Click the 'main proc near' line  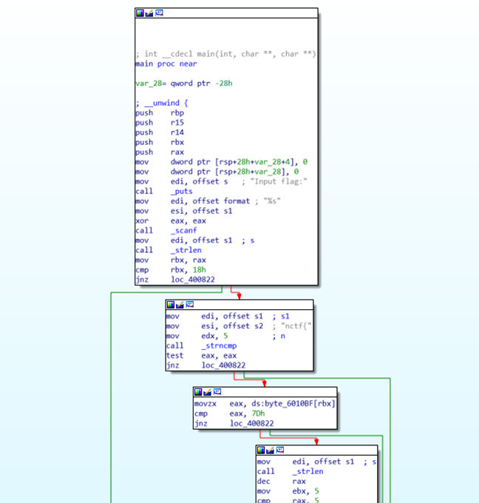coord(166,64)
